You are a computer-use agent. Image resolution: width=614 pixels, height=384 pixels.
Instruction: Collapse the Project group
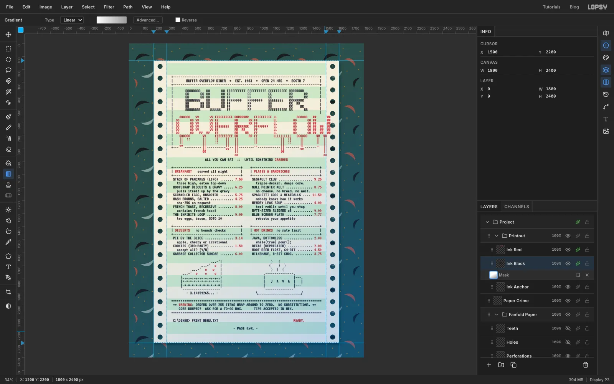click(x=487, y=222)
